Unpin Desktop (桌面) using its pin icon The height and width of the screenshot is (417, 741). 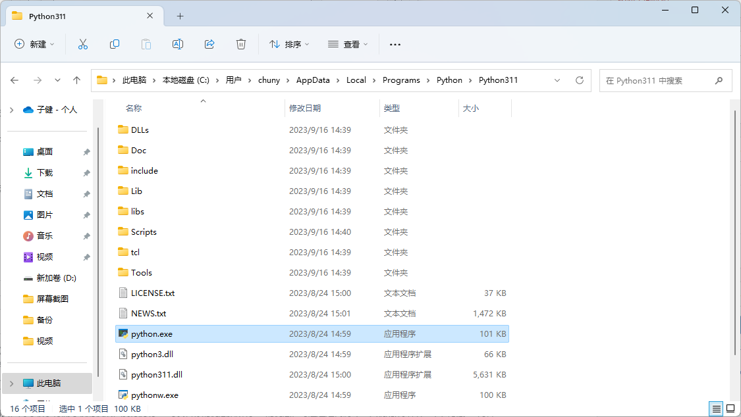click(86, 152)
